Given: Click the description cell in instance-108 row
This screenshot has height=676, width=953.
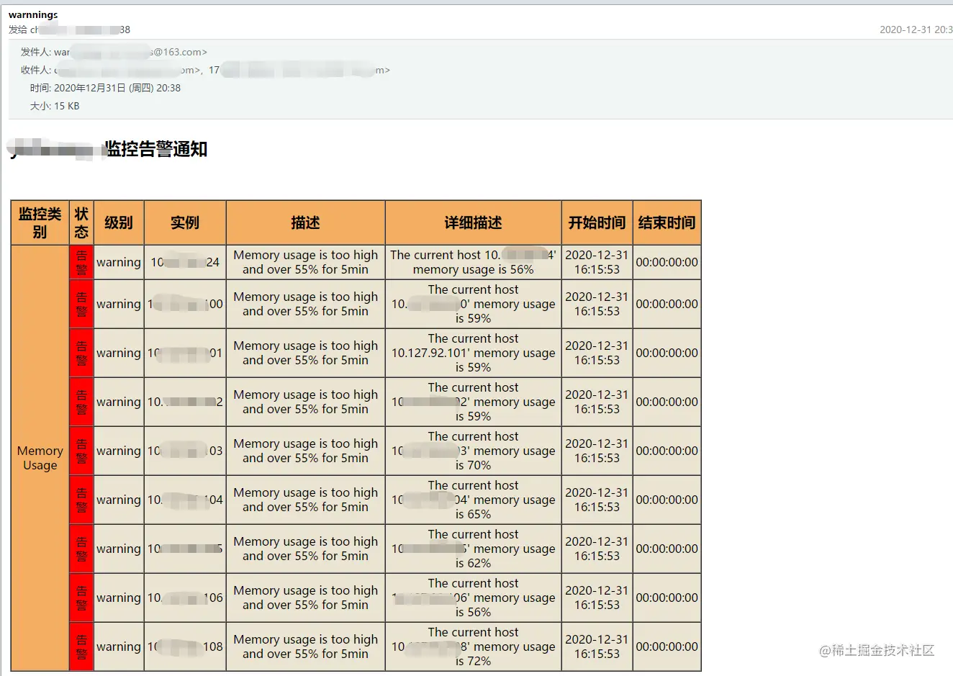Looking at the screenshot, I should [305, 646].
